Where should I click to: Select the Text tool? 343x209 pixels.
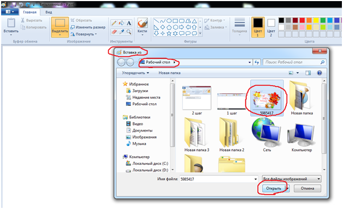tap(129, 23)
